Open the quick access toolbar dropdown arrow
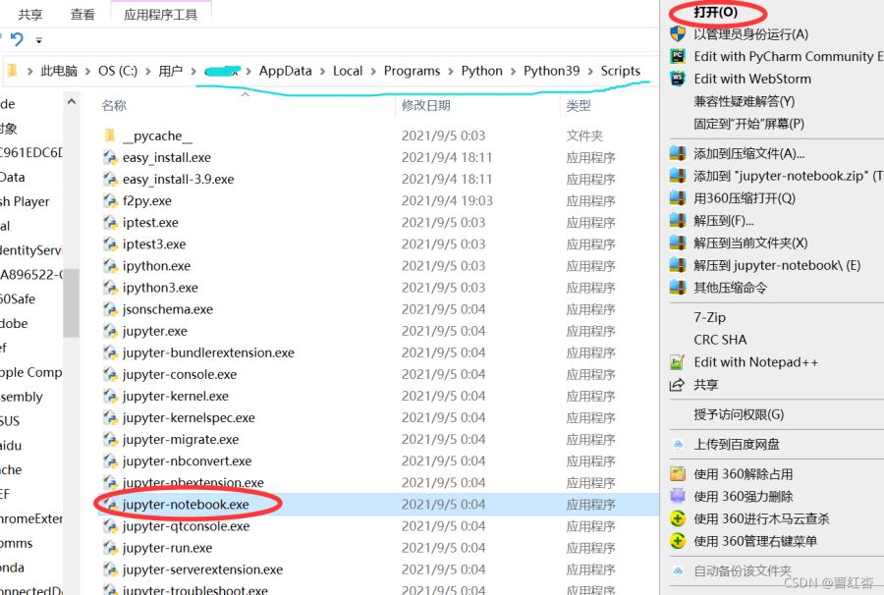Image resolution: width=884 pixels, height=595 pixels. (x=39, y=41)
